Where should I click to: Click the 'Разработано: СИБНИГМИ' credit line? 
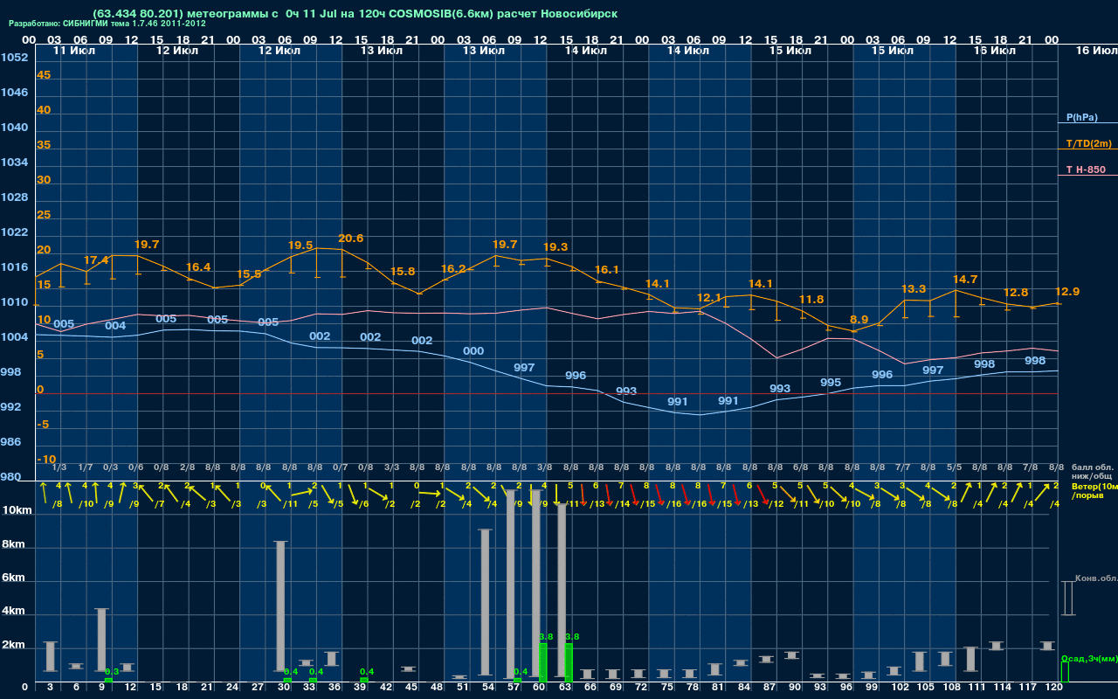[x=107, y=24]
